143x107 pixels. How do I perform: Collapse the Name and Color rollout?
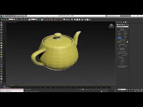point(122,40)
